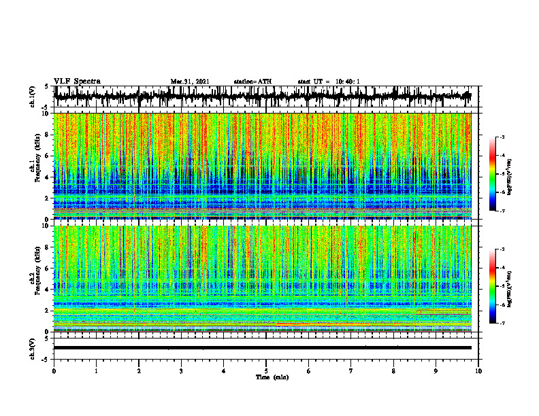The image size is (539, 416).
Task: Click time axis tick label "4"
Action: 224,371
